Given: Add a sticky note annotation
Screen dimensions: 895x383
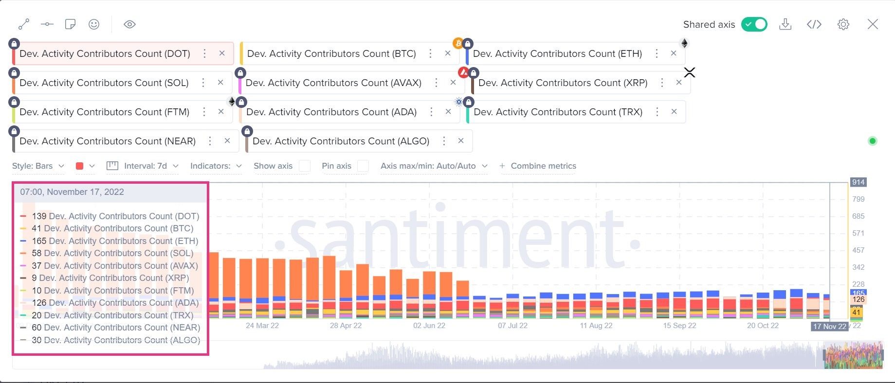Looking at the screenshot, I should pos(71,24).
